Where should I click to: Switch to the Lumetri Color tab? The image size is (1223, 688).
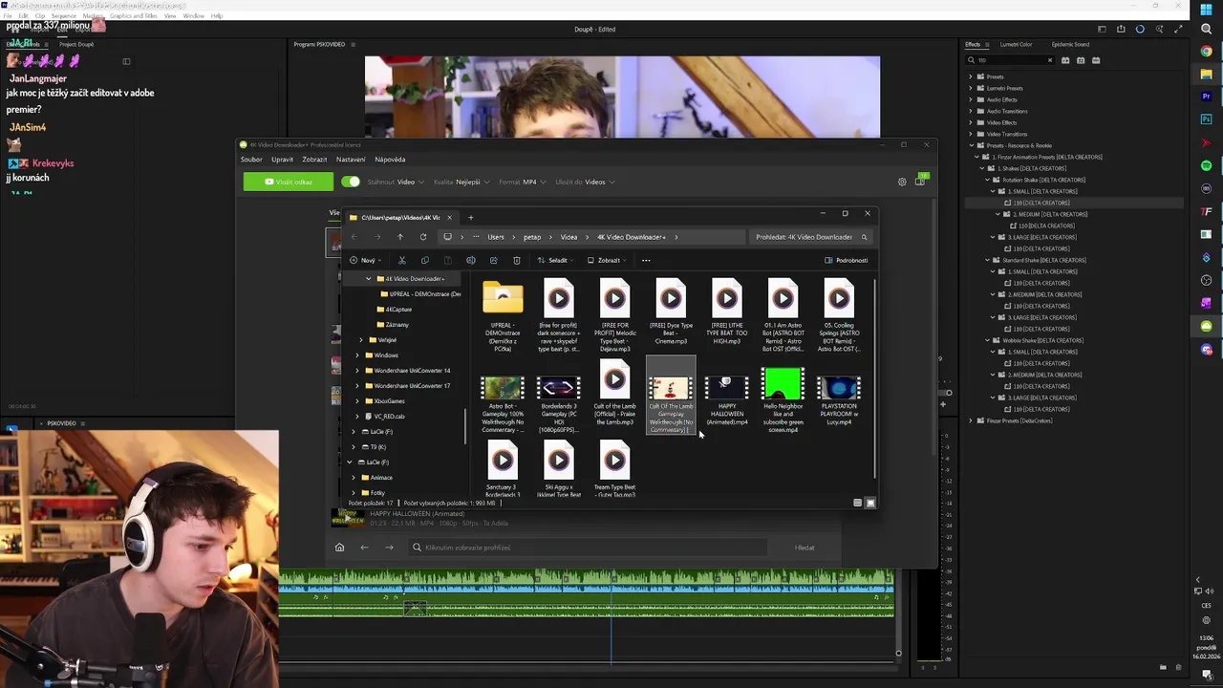click(1016, 44)
